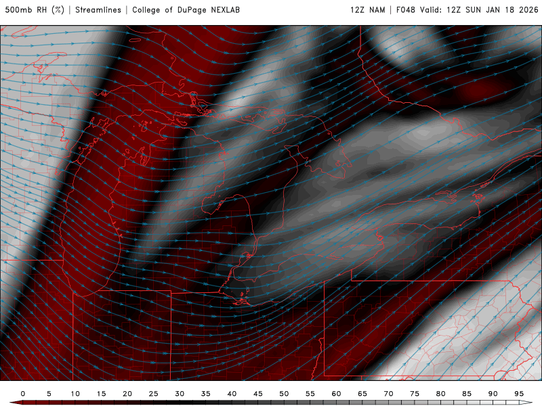Click the '85' value on the scale
This screenshot has width=542, height=406.
tap(467, 394)
